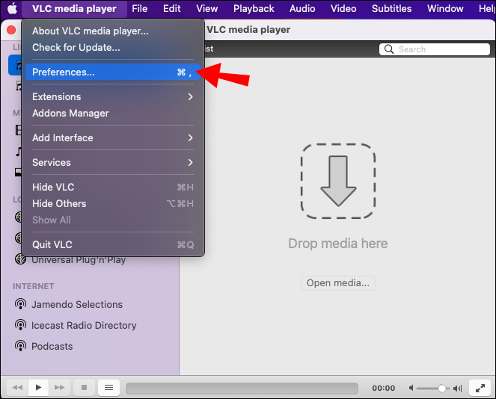Open the Subtitles menu
Screen dimensions: 496x399
point(391,8)
